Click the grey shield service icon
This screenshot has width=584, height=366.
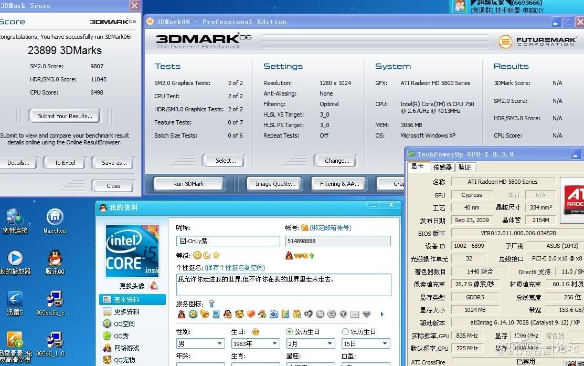pyautogui.click(x=343, y=314)
